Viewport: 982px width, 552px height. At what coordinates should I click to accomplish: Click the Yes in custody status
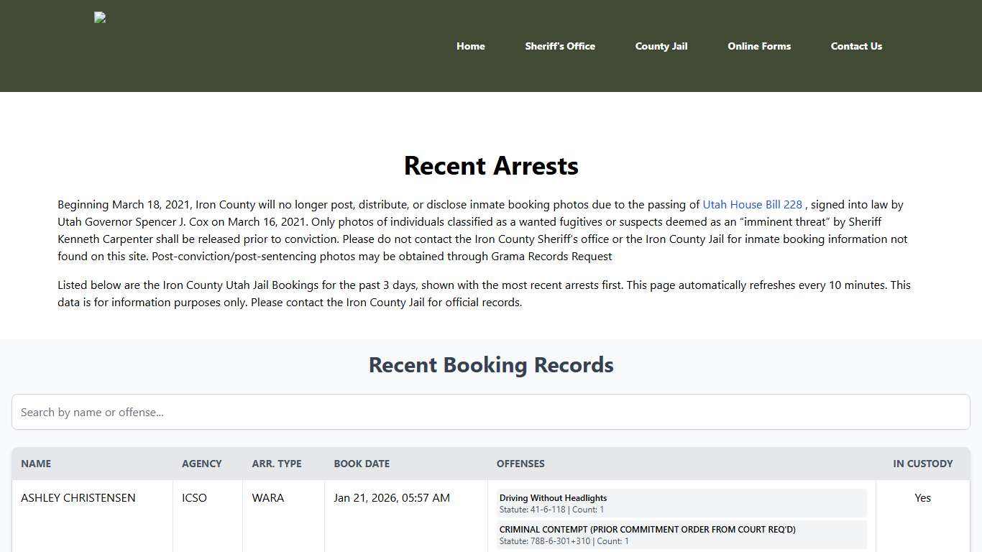[x=923, y=497]
